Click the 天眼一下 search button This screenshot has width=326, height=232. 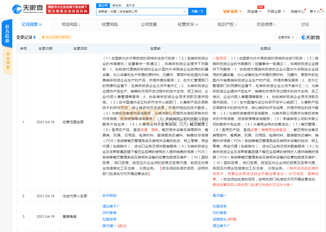click(197, 11)
